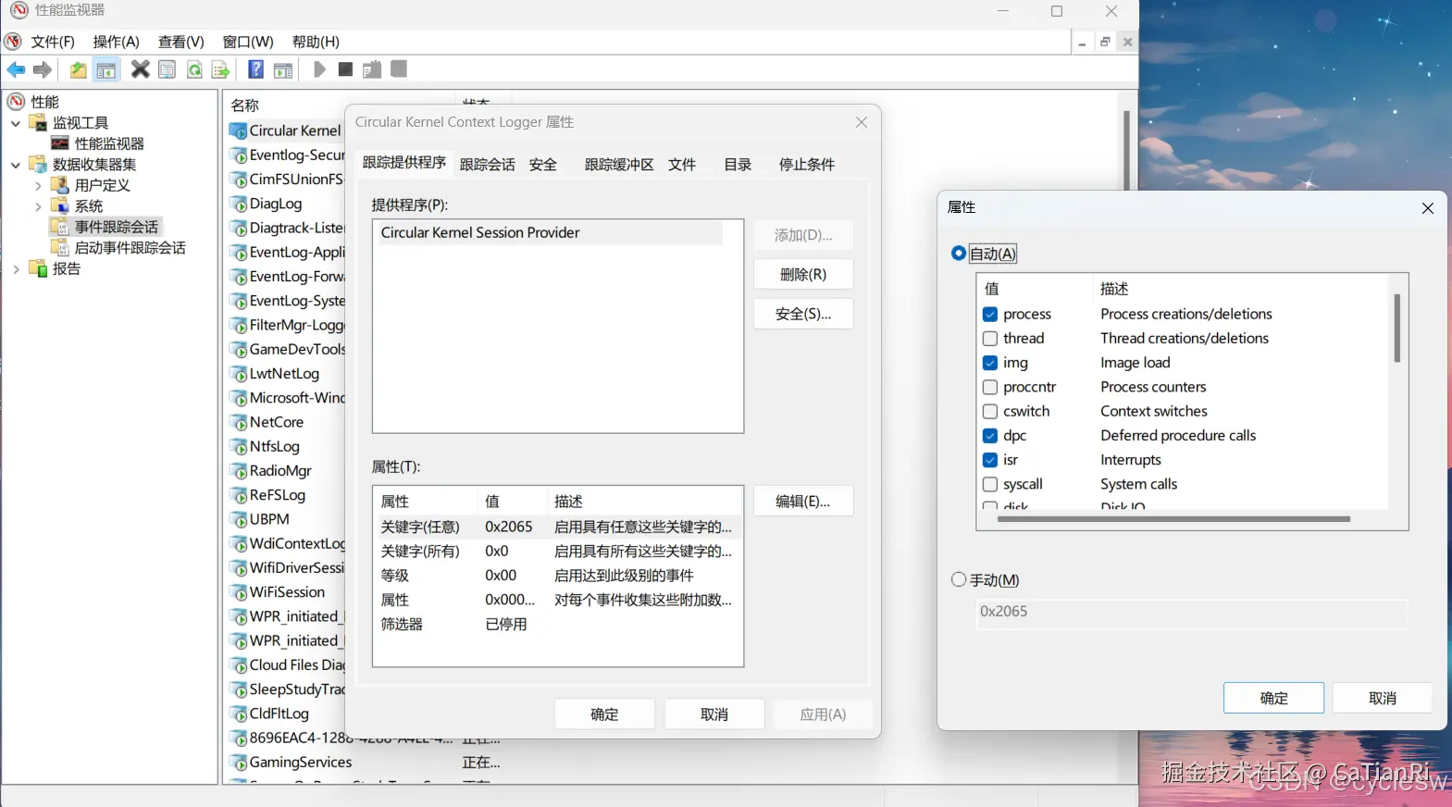Open the 窗口(W) menu
The height and width of the screenshot is (807, 1452).
[x=248, y=42]
